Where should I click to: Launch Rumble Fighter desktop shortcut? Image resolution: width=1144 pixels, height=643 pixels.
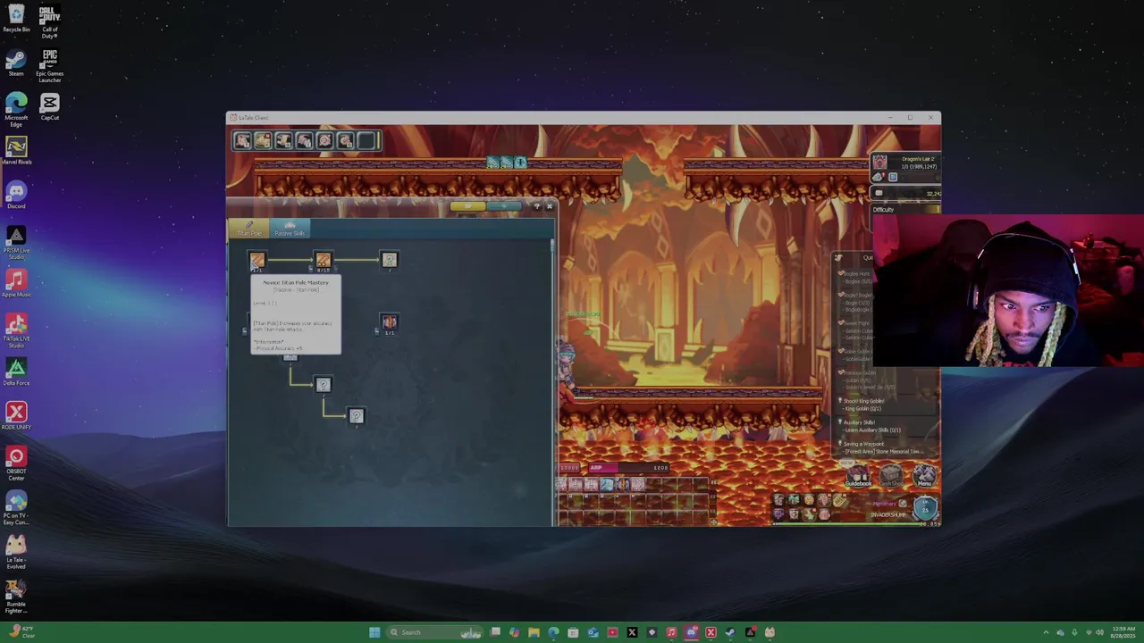coord(16,596)
